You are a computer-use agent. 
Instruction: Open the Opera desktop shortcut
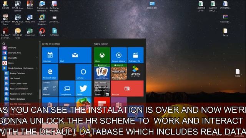42,32
